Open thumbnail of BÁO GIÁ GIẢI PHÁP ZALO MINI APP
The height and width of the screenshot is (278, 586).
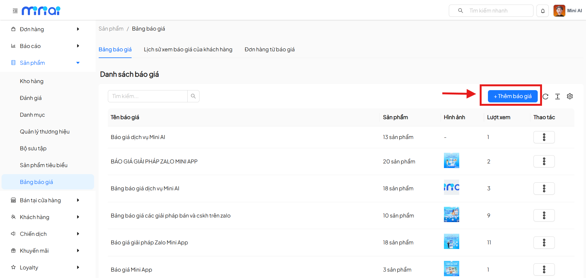451,160
